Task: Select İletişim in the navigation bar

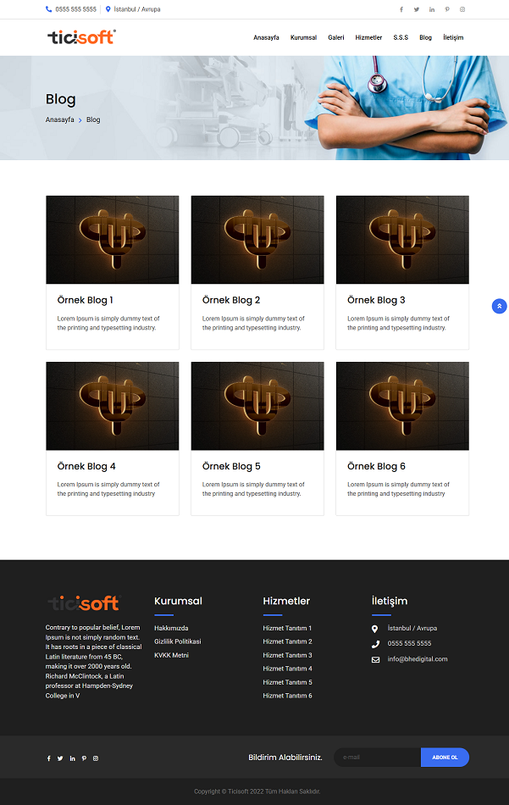Action: [453, 38]
